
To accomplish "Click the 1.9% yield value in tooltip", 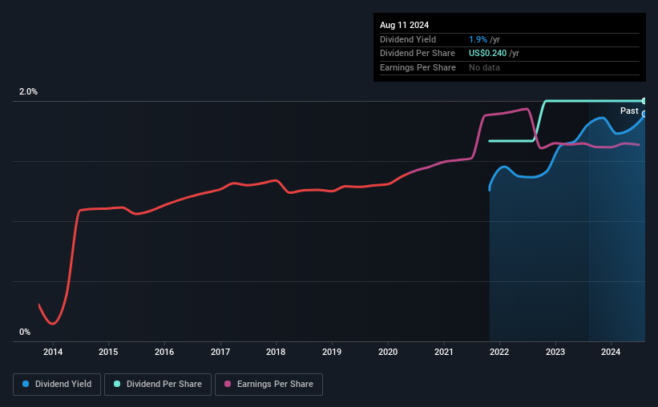I will (x=477, y=39).
